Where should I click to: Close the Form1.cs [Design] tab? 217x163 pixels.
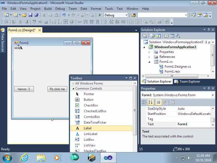(40, 30)
